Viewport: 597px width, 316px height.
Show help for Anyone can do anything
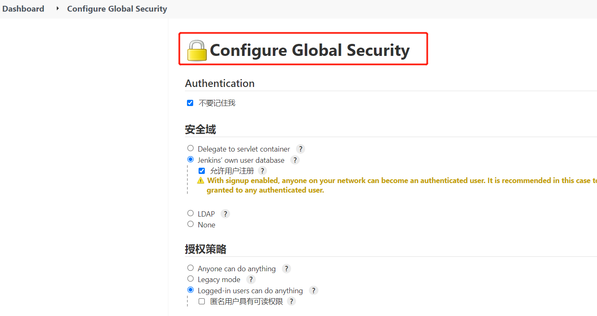286,269
